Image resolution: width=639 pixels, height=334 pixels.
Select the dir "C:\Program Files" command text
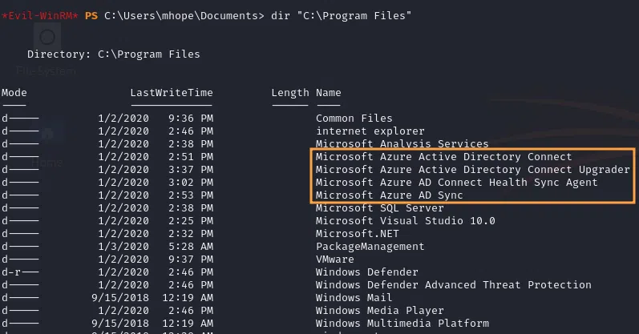tap(341, 16)
